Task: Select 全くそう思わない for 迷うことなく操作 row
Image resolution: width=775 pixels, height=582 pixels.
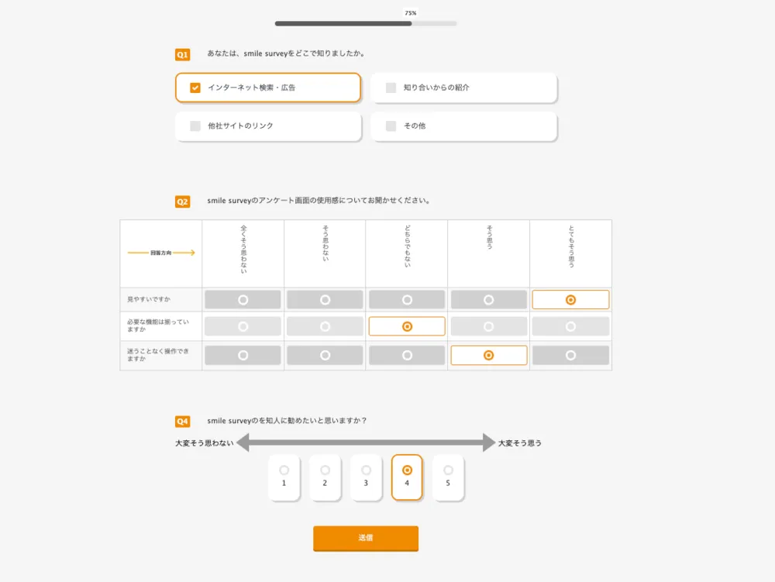Action: click(243, 355)
